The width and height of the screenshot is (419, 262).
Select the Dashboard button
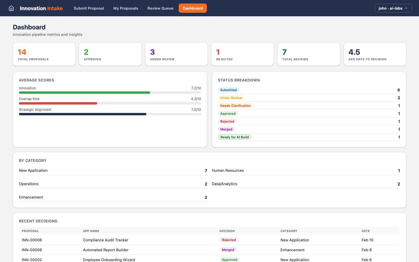(193, 8)
